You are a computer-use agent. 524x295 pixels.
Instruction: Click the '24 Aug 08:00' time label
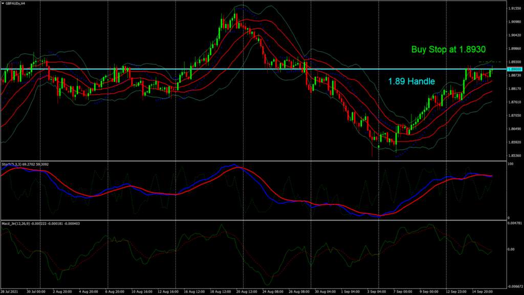click(x=273, y=292)
